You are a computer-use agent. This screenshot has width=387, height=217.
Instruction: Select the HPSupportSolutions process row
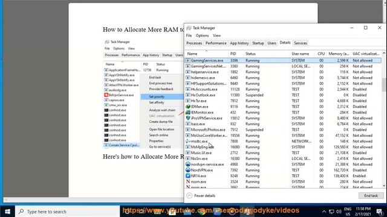[x=283, y=83]
